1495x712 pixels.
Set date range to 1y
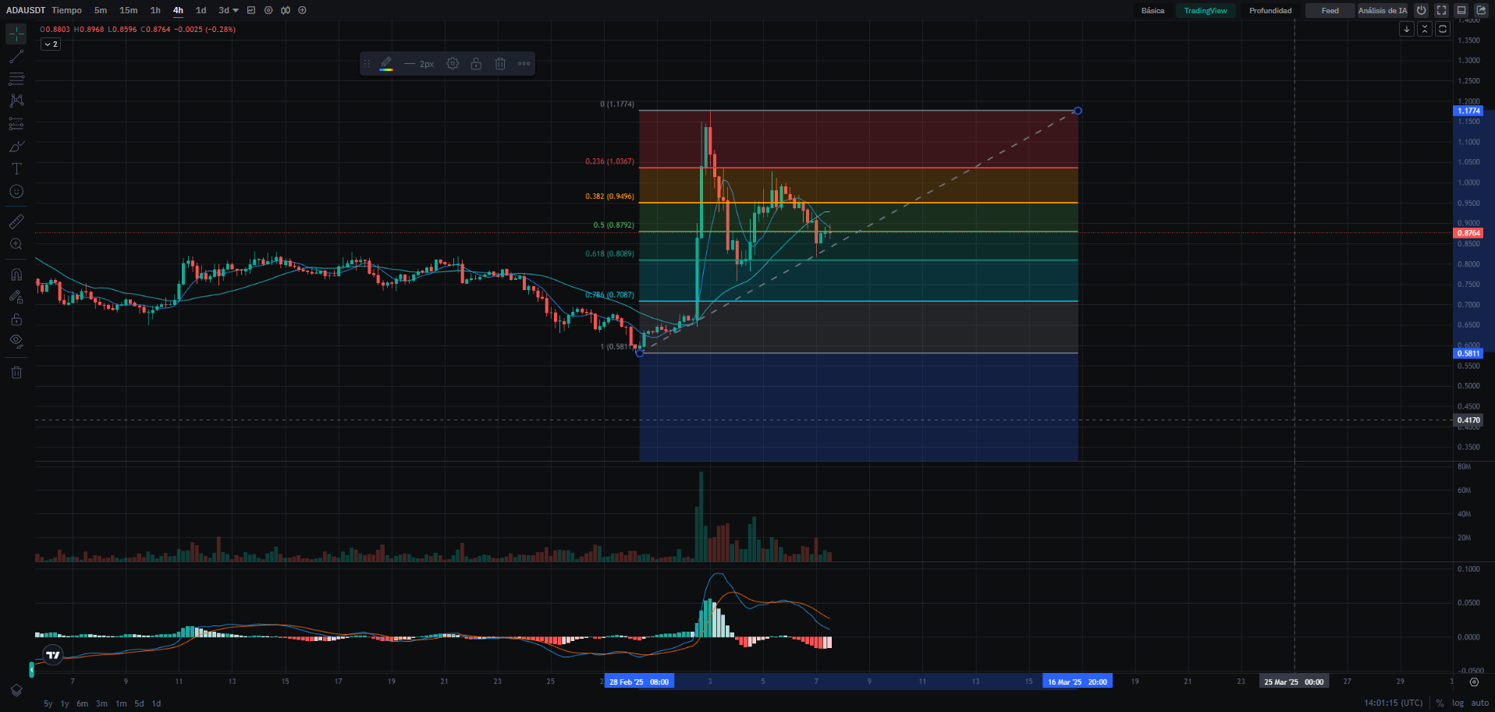[x=65, y=703]
